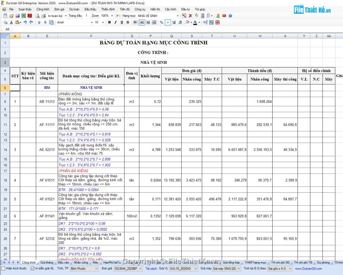Open the www.DutoanG8.com link
This screenshot has height=275, width=343.
pyautogui.click(x=308, y=269)
